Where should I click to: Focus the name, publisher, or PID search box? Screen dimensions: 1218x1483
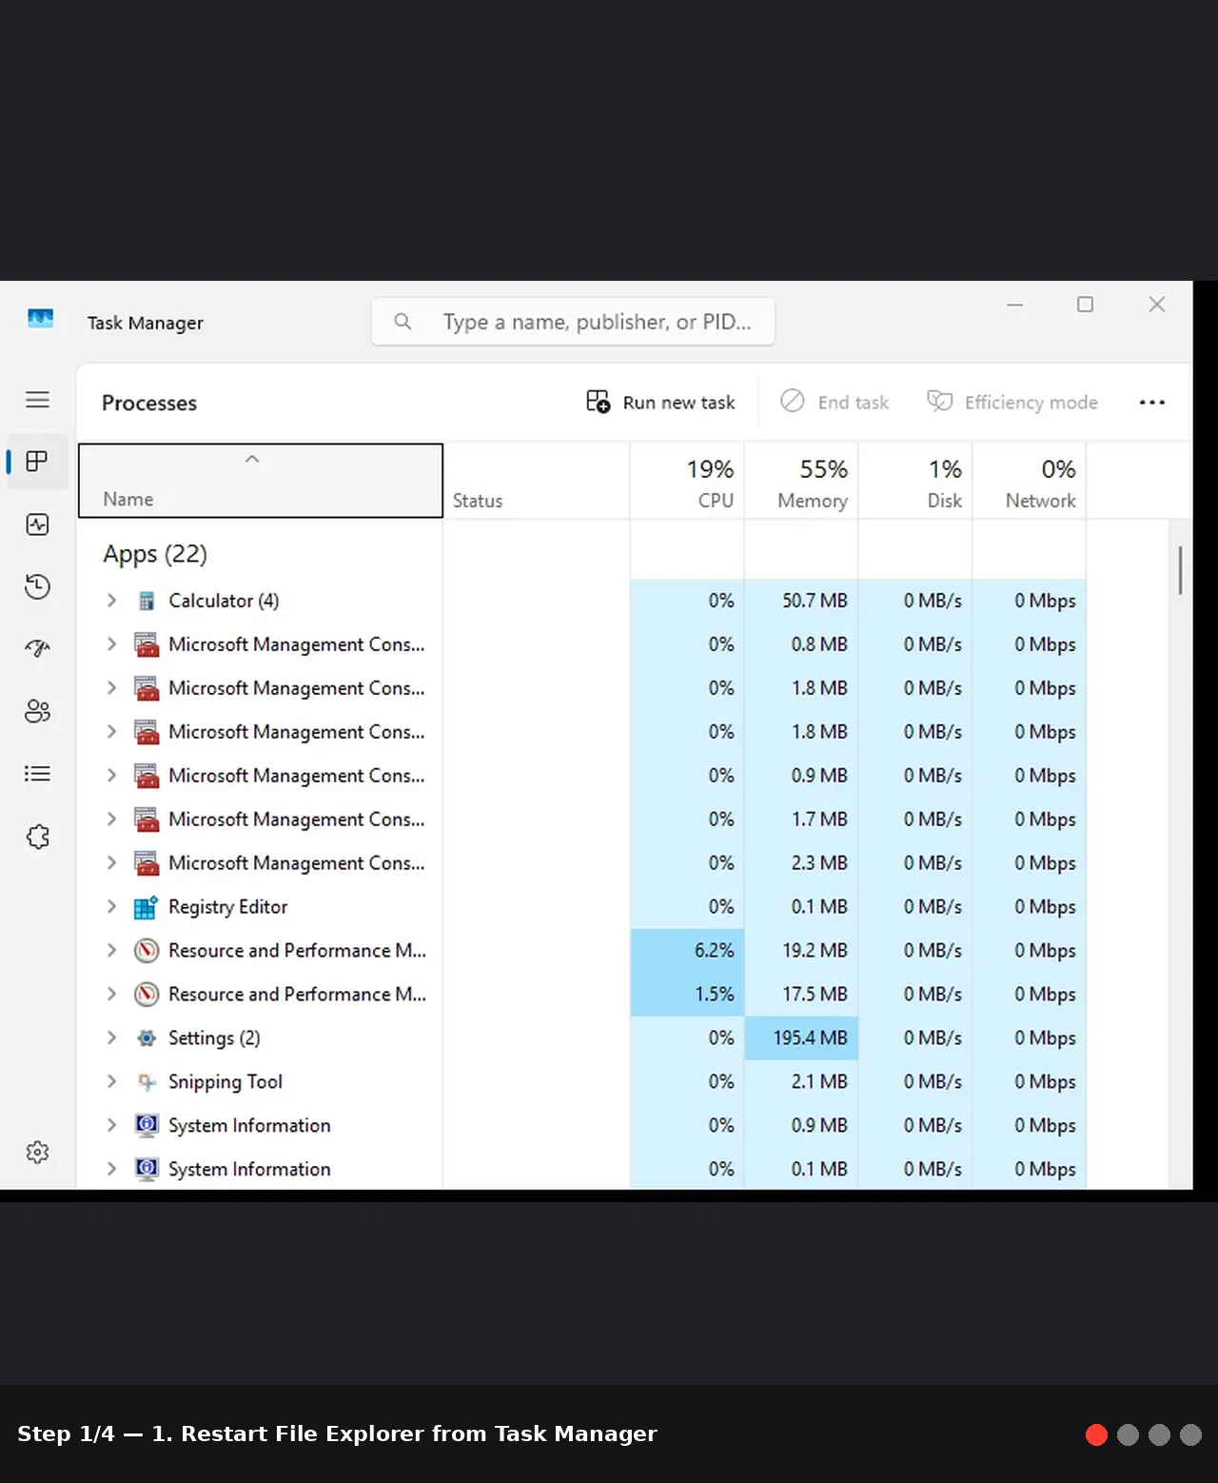point(573,322)
